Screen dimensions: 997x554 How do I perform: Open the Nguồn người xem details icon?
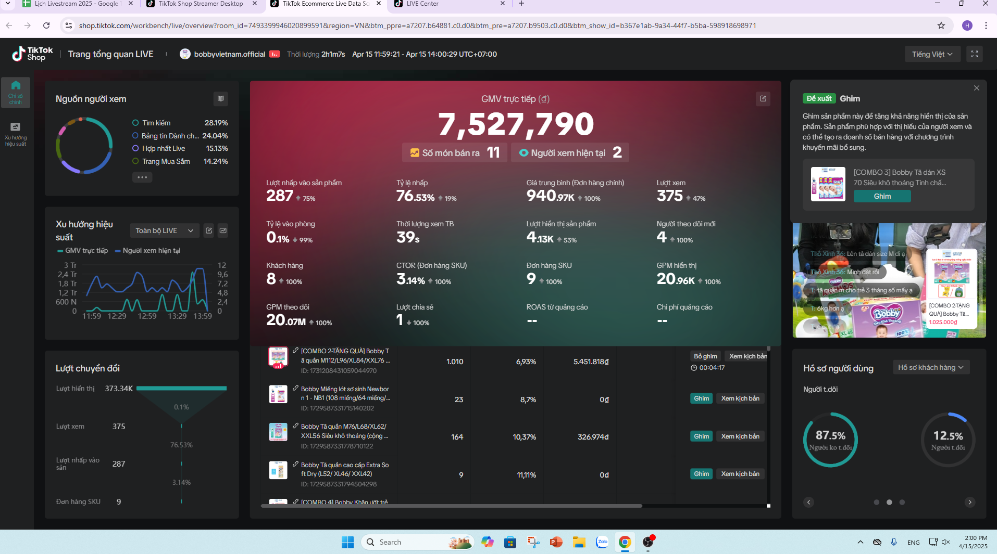pyautogui.click(x=221, y=99)
